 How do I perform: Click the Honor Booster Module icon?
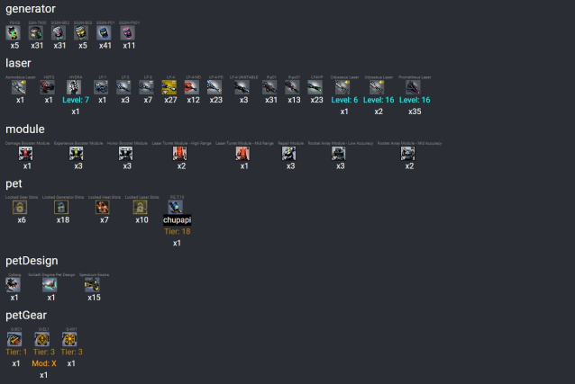127,154
